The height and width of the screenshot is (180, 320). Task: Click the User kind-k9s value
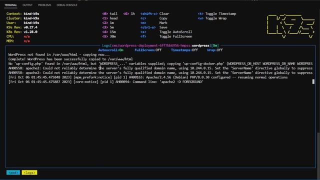pos(31,22)
